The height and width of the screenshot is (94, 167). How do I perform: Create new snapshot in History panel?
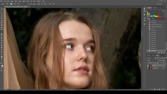click(162, 53)
